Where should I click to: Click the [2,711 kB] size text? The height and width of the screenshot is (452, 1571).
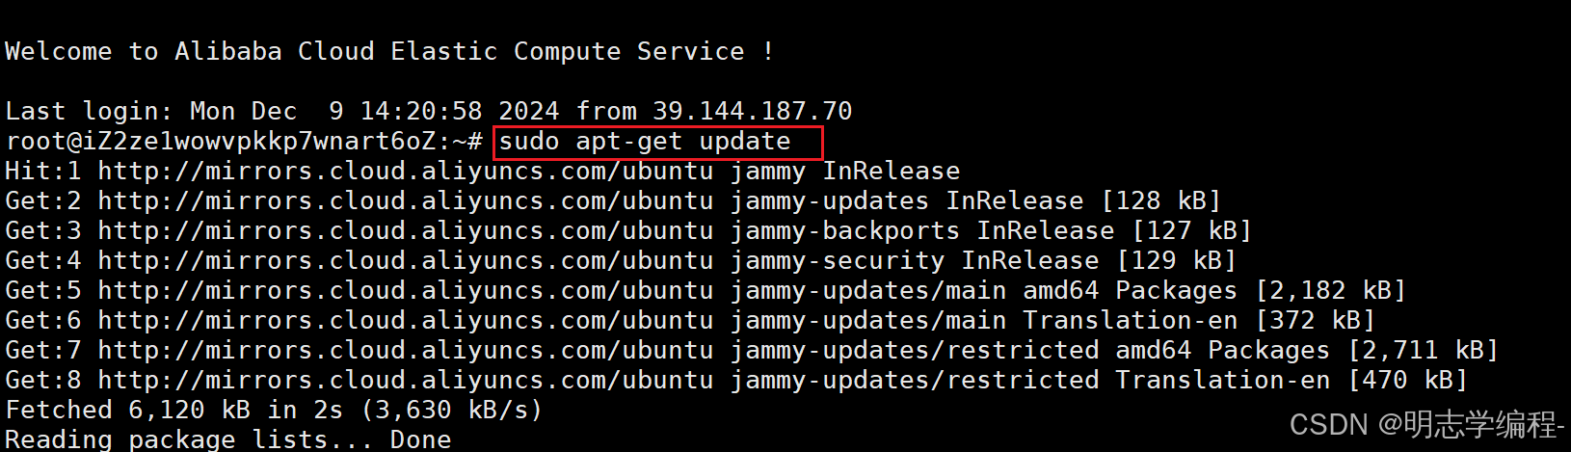coord(1423,351)
